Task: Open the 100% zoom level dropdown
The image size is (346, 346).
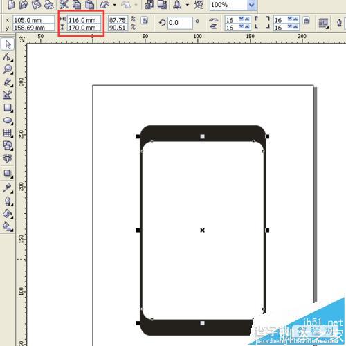Action: click(251, 5)
